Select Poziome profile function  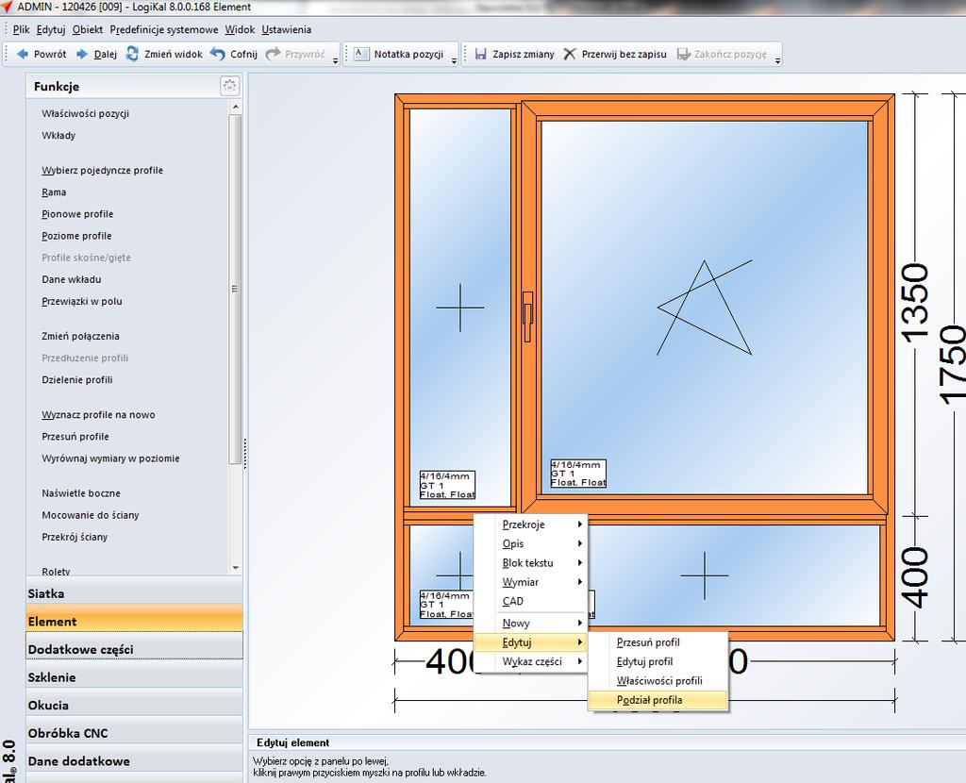77,236
